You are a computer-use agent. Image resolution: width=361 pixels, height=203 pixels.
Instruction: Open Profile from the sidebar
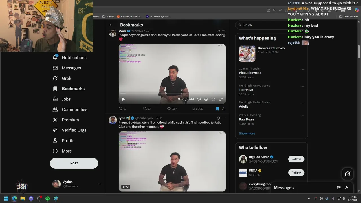[63, 140]
